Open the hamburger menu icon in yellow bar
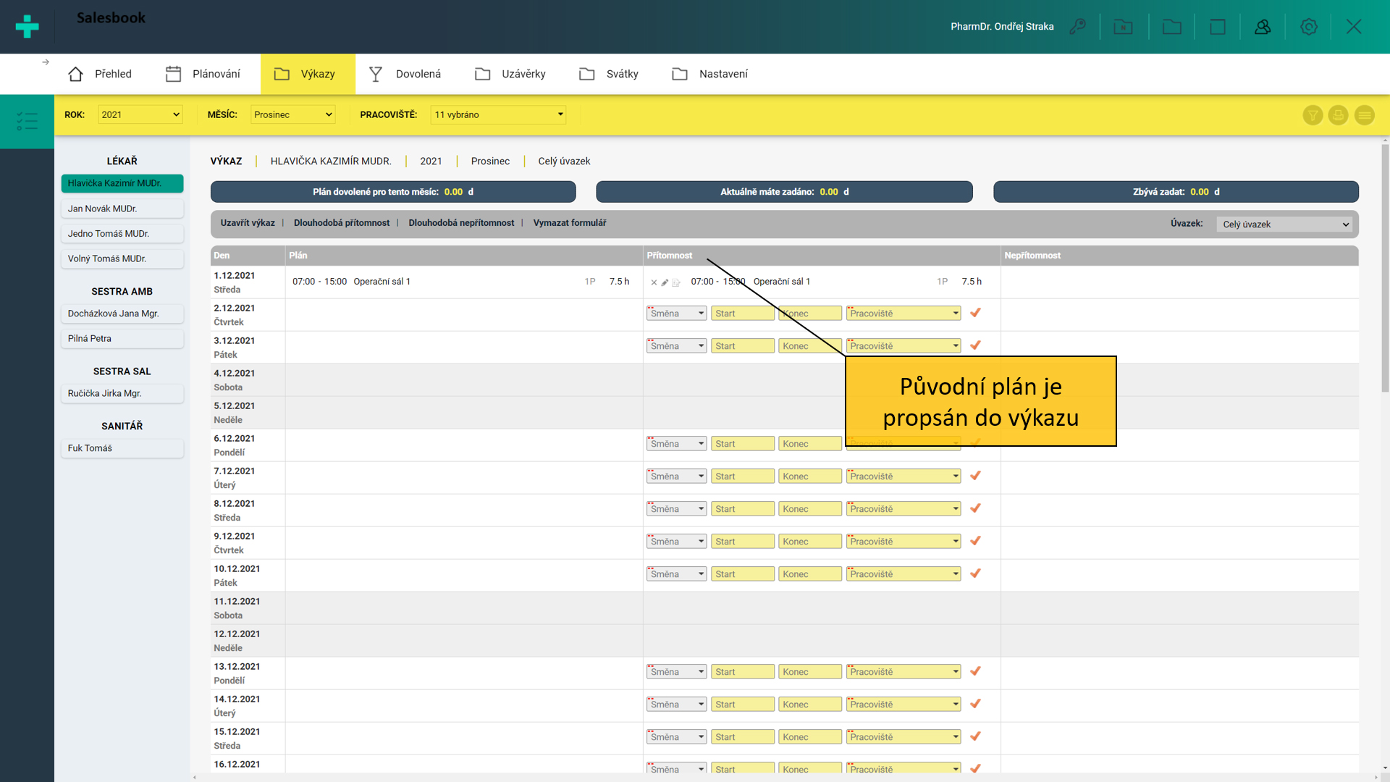The width and height of the screenshot is (1390, 782). (1364, 115)
